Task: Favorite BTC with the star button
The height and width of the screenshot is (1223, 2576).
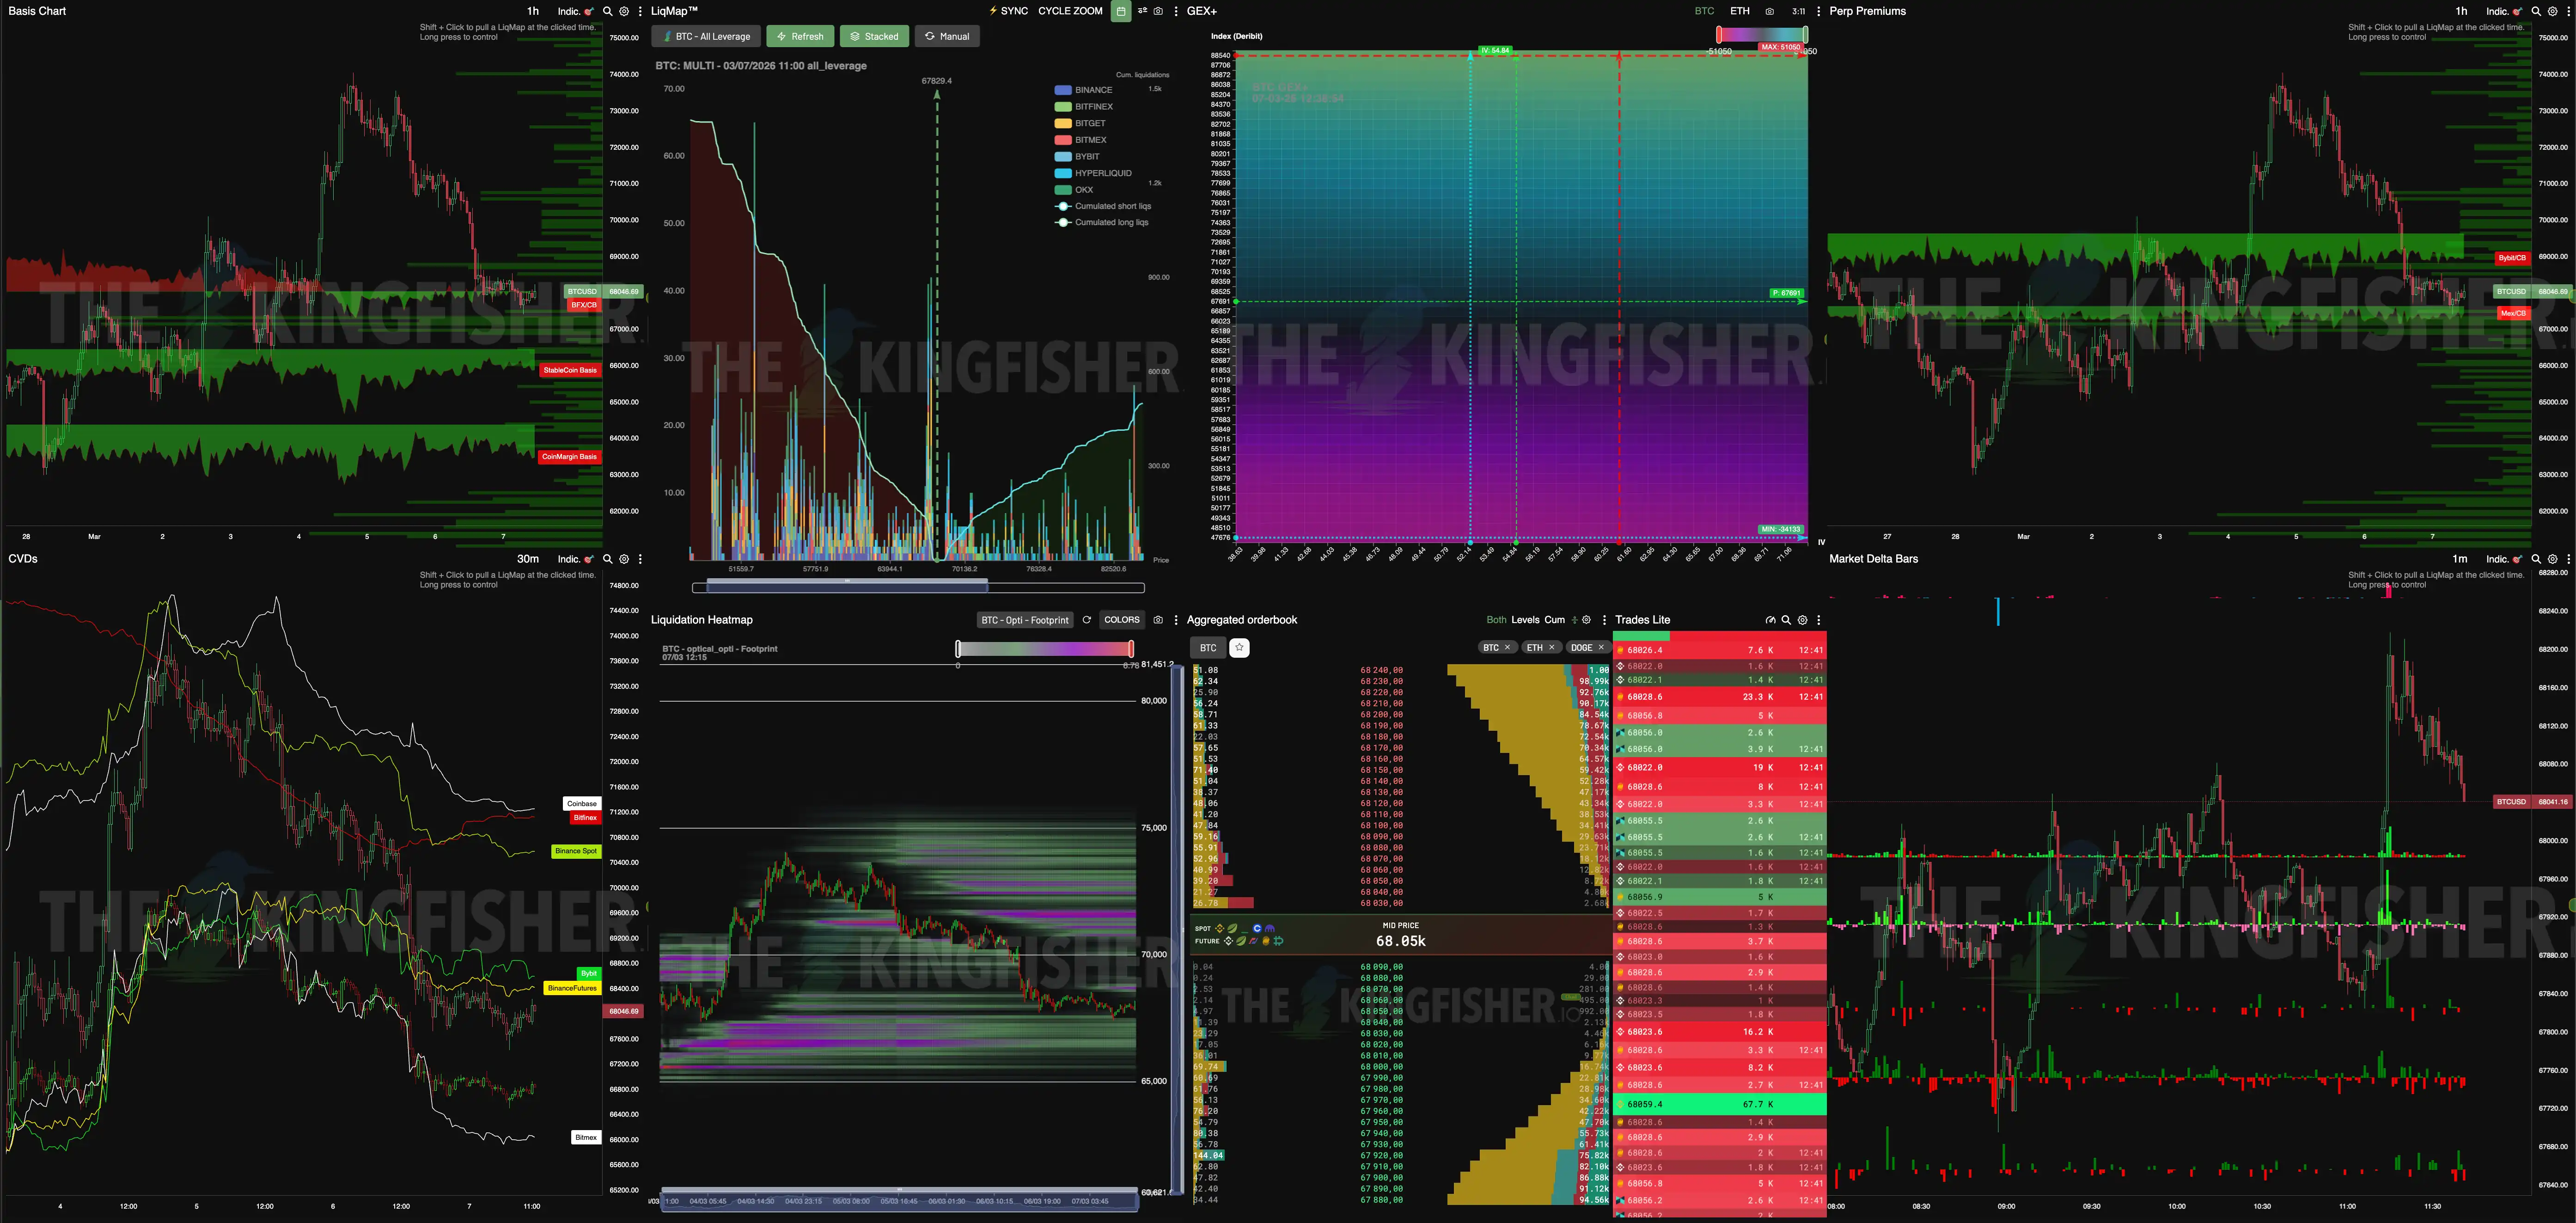Action: pyautogui.click(x=1239, y=648)
